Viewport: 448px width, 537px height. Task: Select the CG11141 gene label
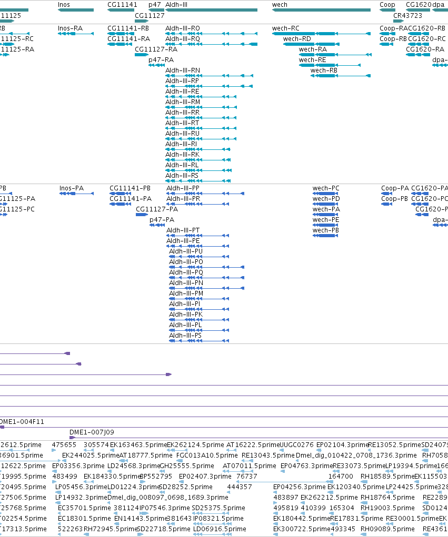coord(122,5)
